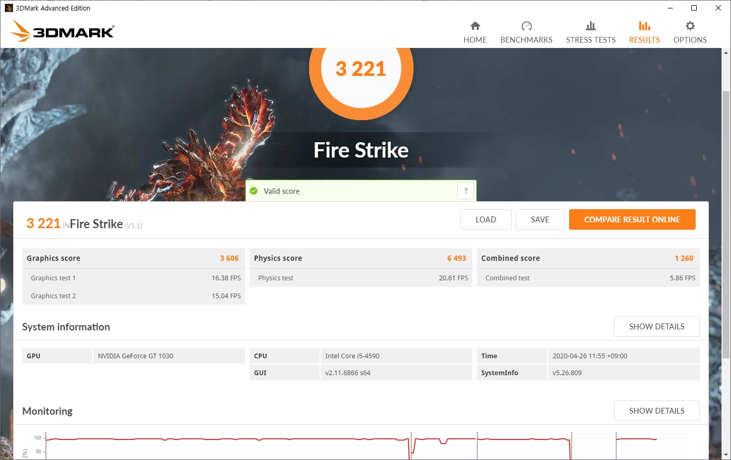The image size is (731, 460).
Task: Click the Combined score label
Action: [x=511, y=258]
